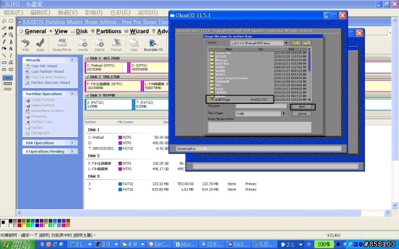Click the up-one-level folder icon in Ghost dialog
Viewport: 399px width, 249px height.
click(297, 43)
